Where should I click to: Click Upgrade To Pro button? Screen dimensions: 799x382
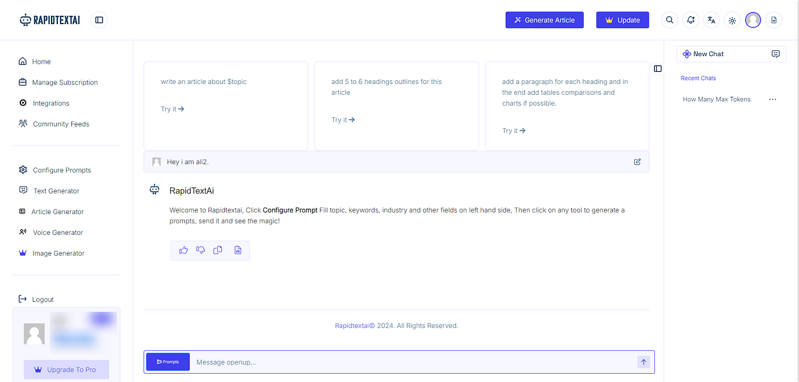coord(66,369)
